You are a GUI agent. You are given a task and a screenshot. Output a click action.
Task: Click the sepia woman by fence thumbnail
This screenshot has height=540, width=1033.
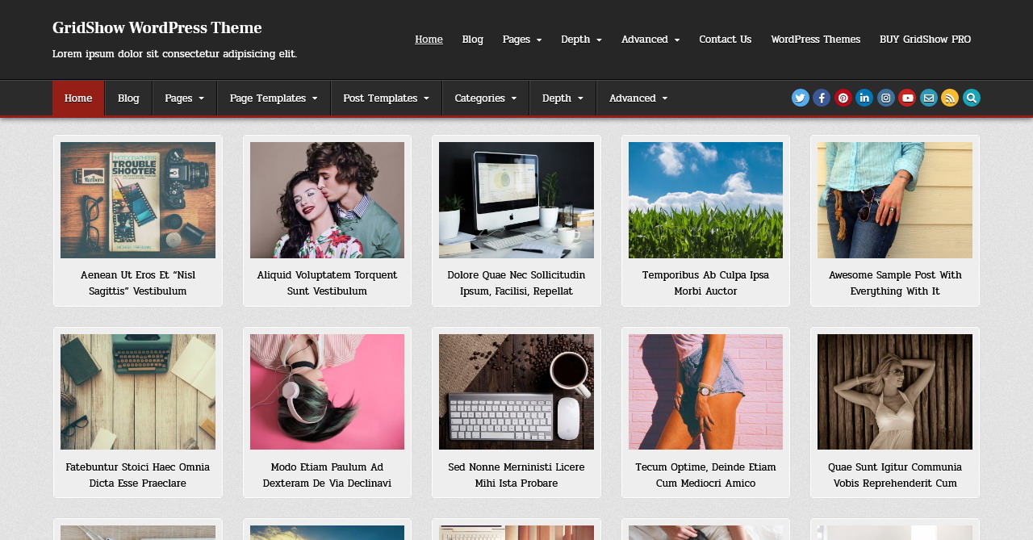pyautogui.click(x=895, y=391)
